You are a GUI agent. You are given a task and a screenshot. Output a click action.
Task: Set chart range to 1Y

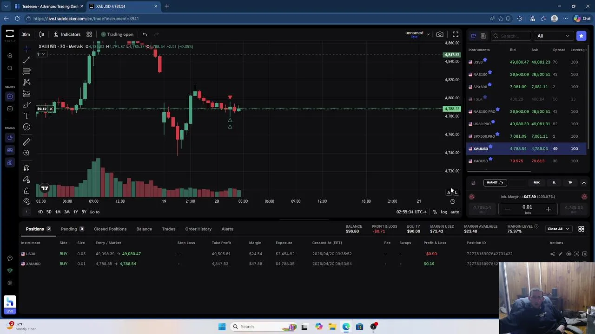(x=75, y=212)
